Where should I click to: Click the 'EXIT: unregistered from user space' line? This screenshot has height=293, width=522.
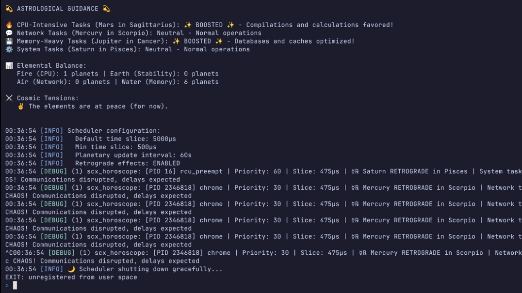click(71, 277)
